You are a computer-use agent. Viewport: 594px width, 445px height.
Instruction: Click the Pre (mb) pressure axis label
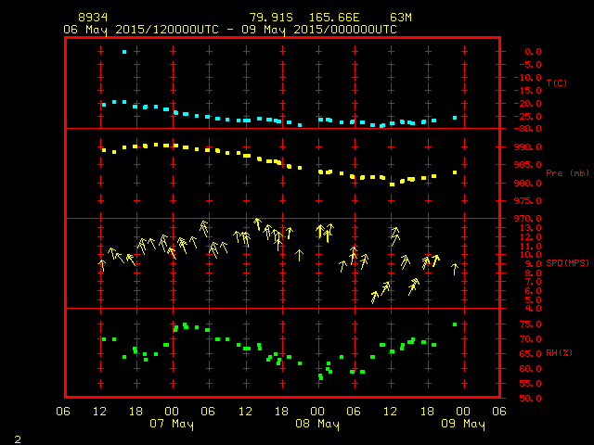pyautogui.click(x=567, y=173)
